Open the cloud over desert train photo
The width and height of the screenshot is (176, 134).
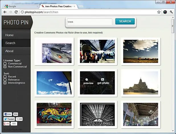141,52
